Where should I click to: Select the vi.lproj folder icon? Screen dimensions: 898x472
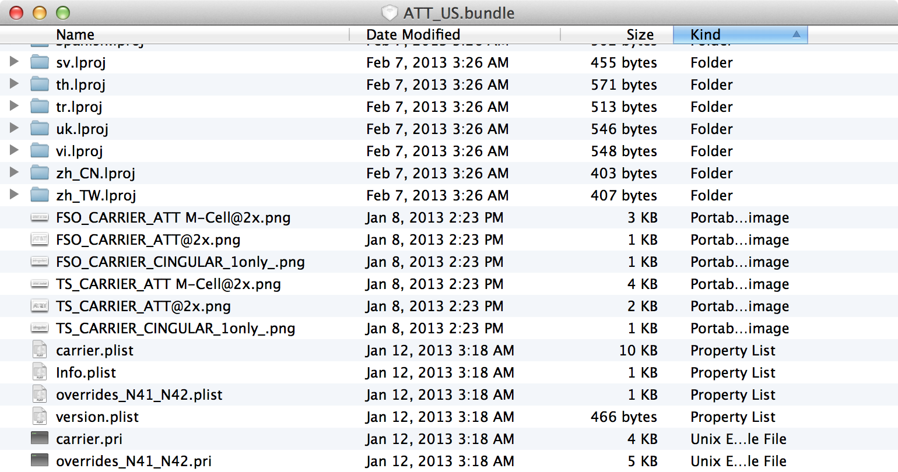(x=40, y=150)
